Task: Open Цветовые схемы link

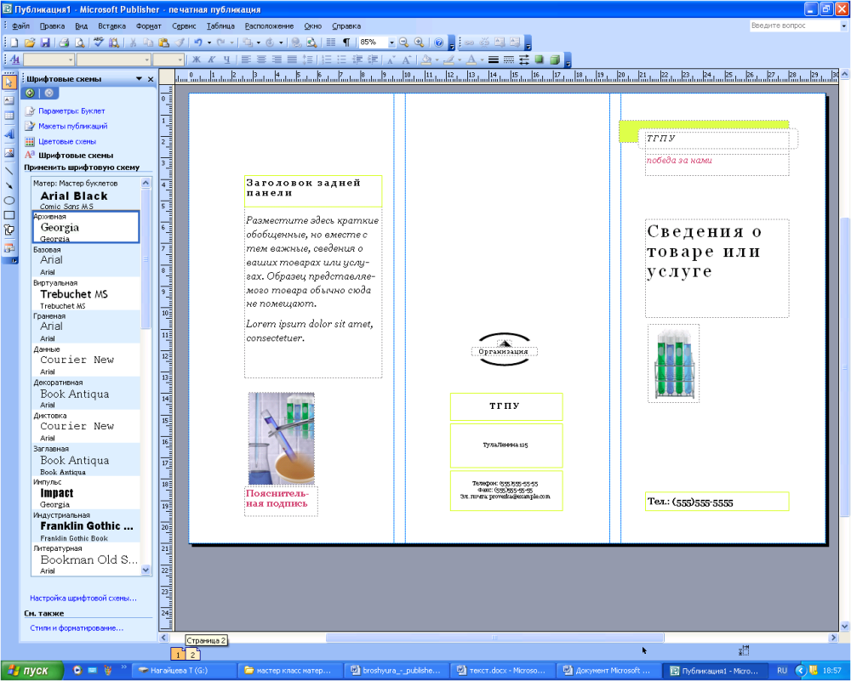Action: [66, 141]
